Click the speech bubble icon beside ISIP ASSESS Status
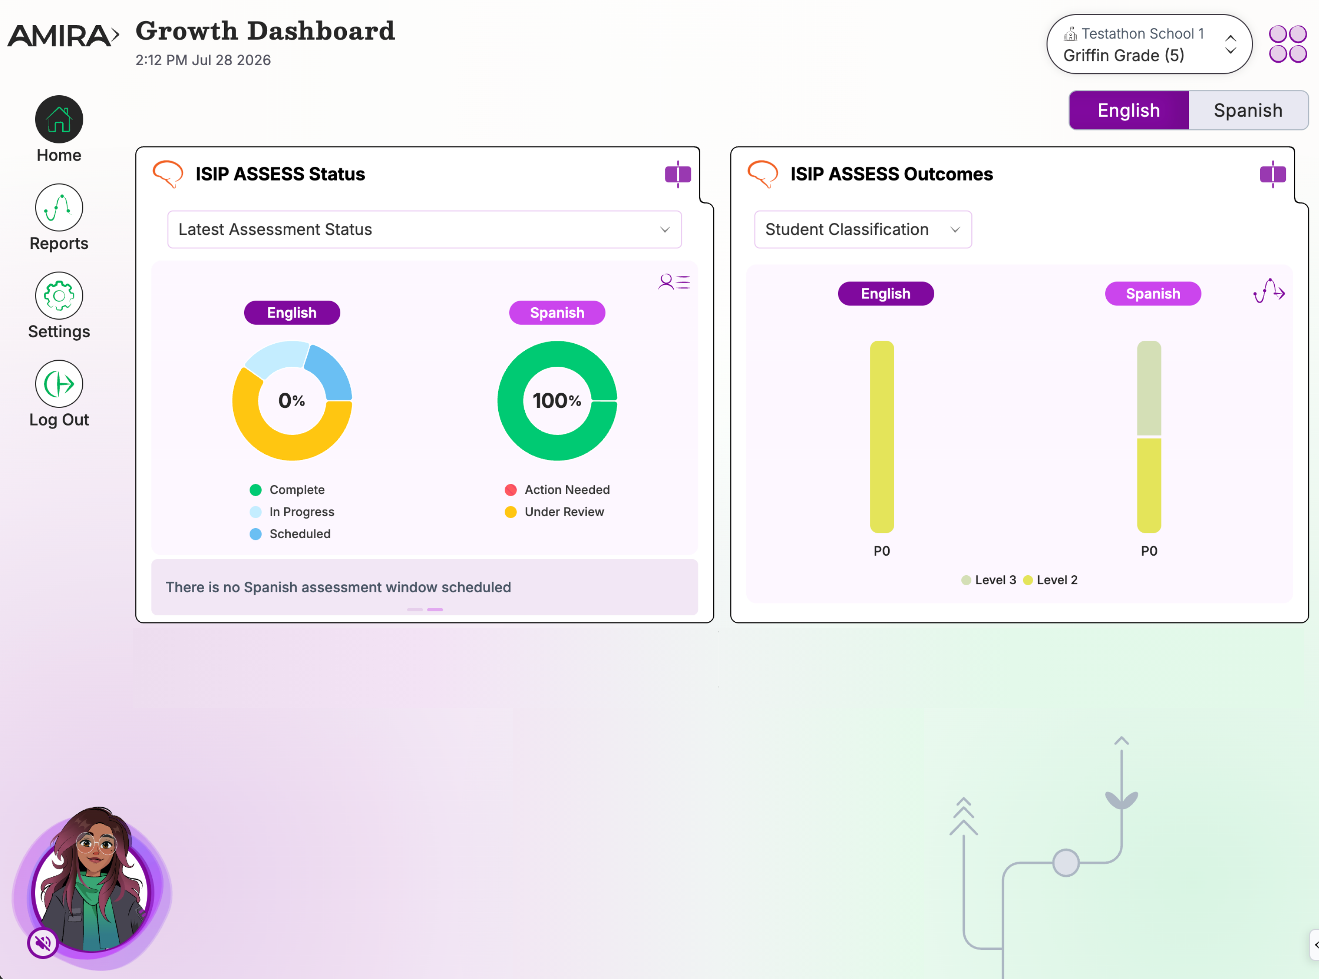The width and height of the screenshot is (1319, 979). coord(168,174)
